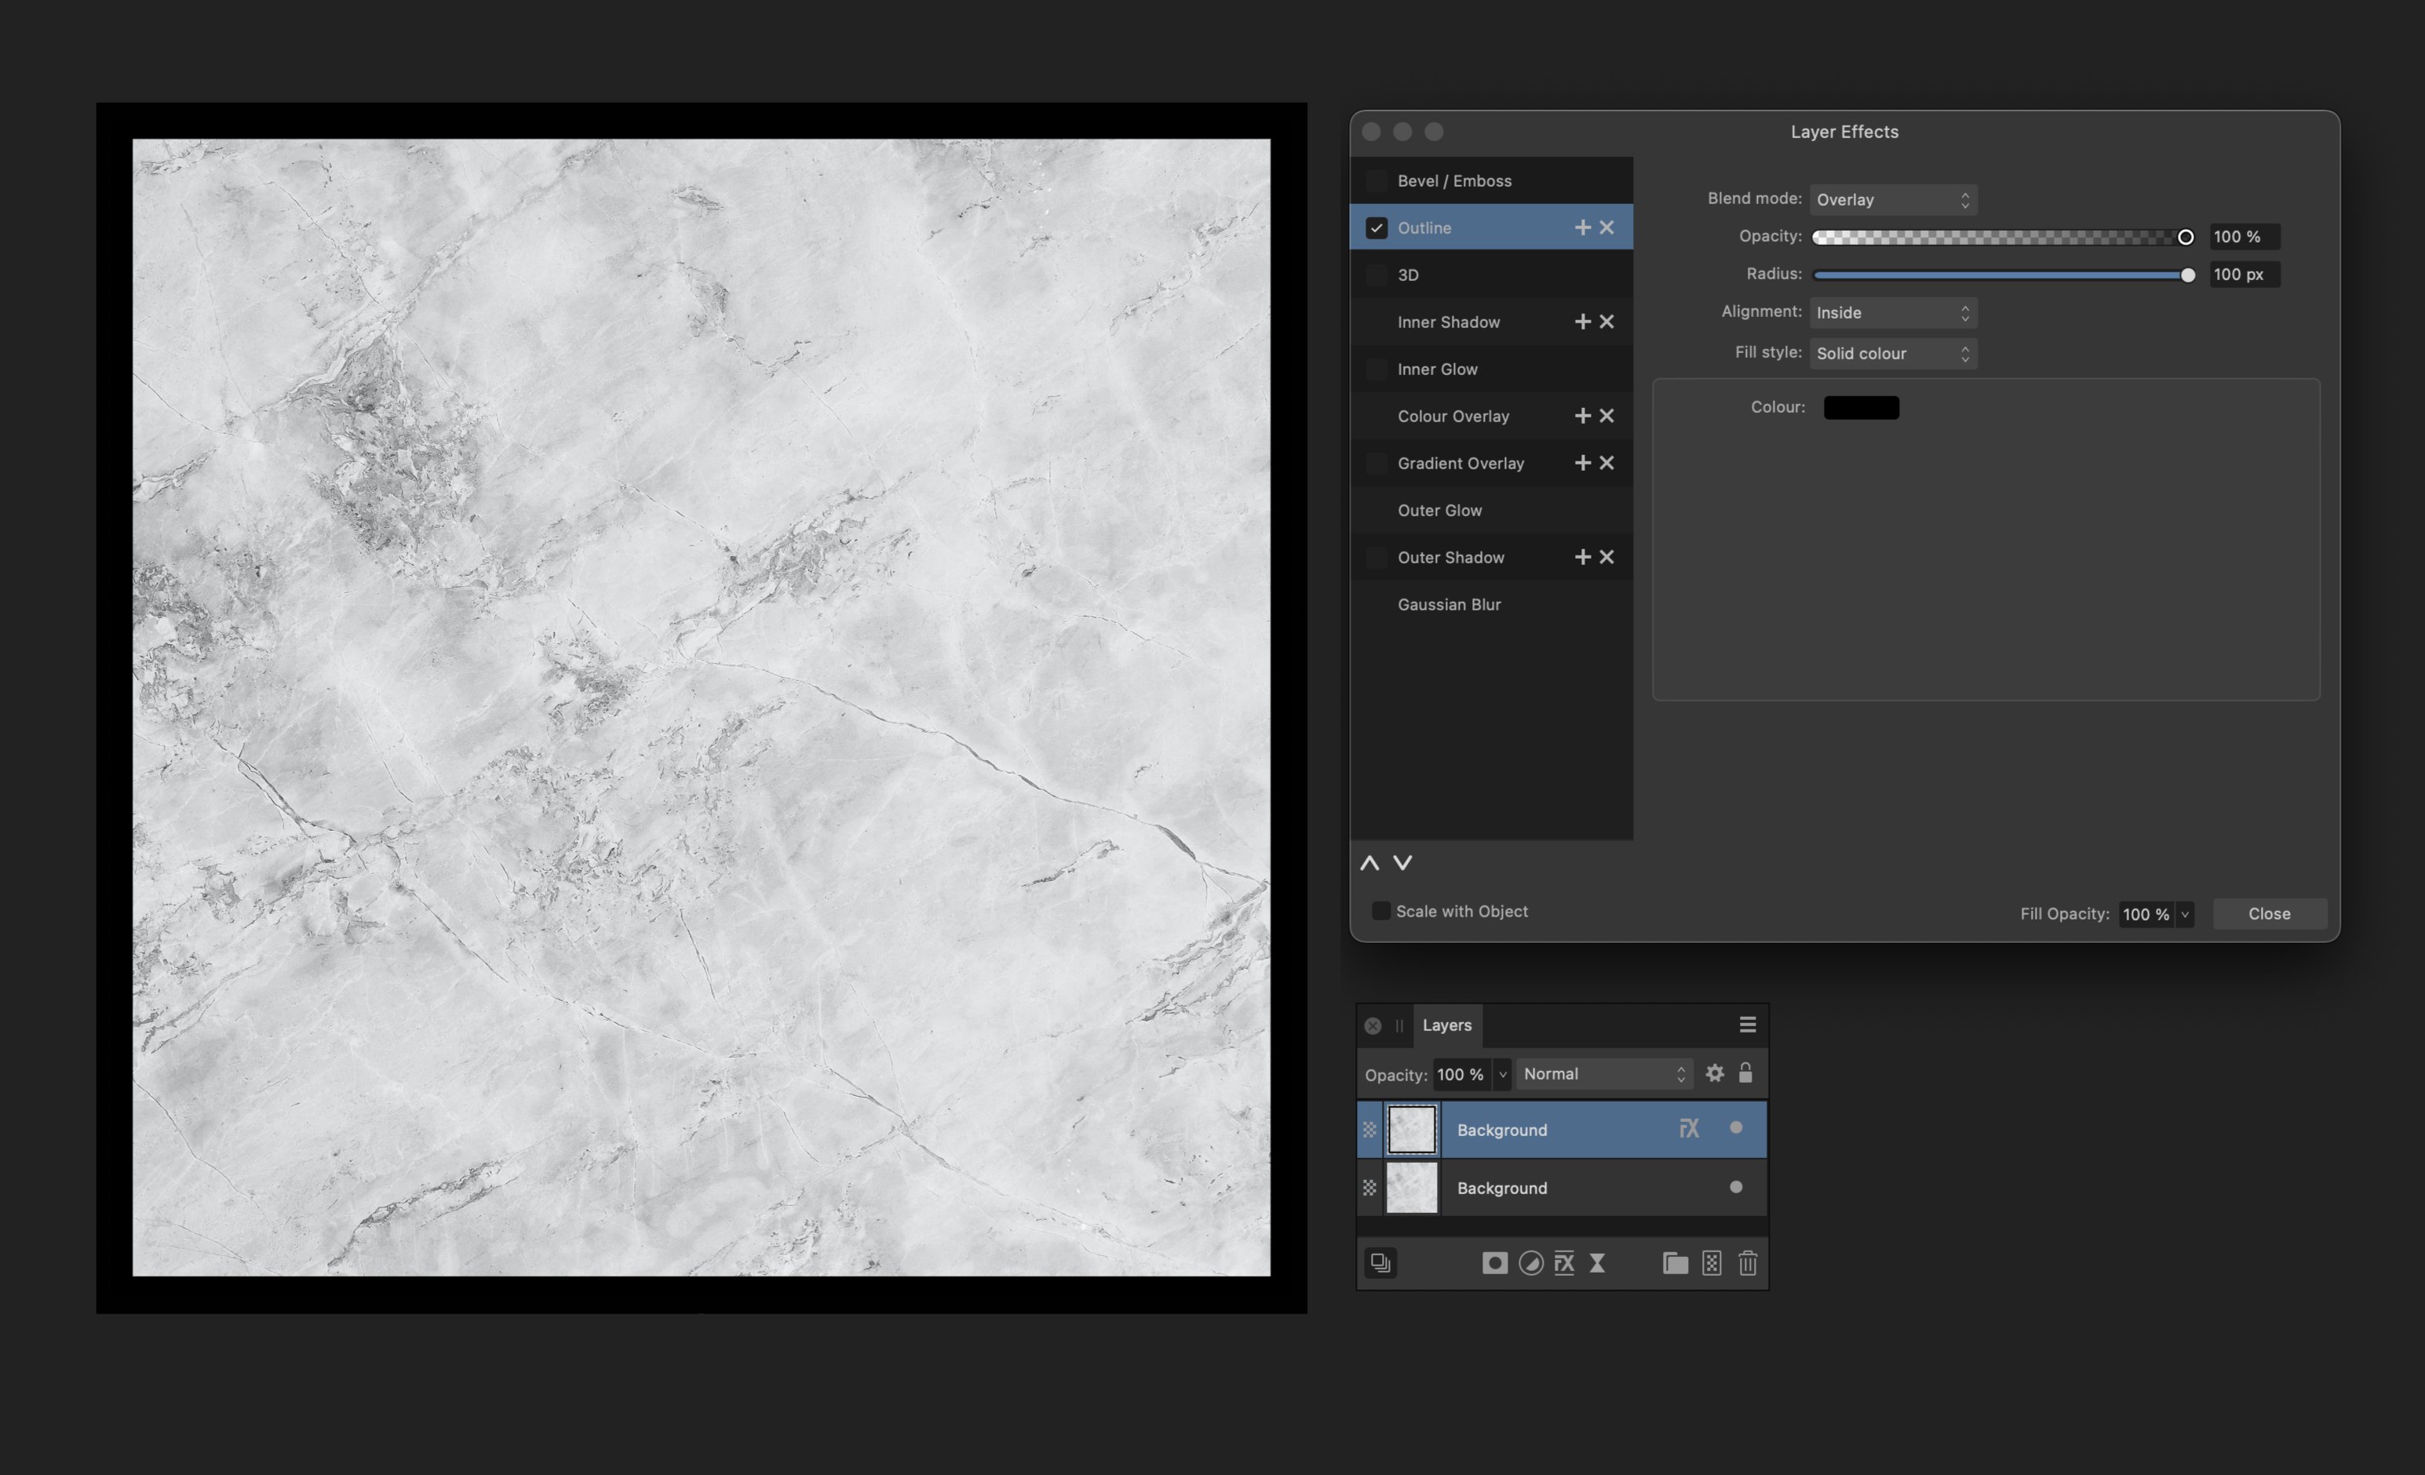This screenshot has height=1475, width=2425.
Task: Open Layers panel hamburger menu
Action: pyautogui.click(x=1747, y=1025)
